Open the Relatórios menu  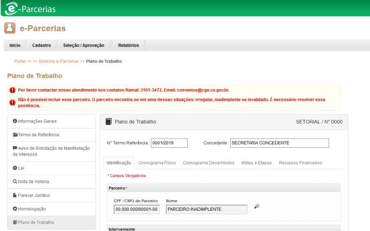(128, 45)
